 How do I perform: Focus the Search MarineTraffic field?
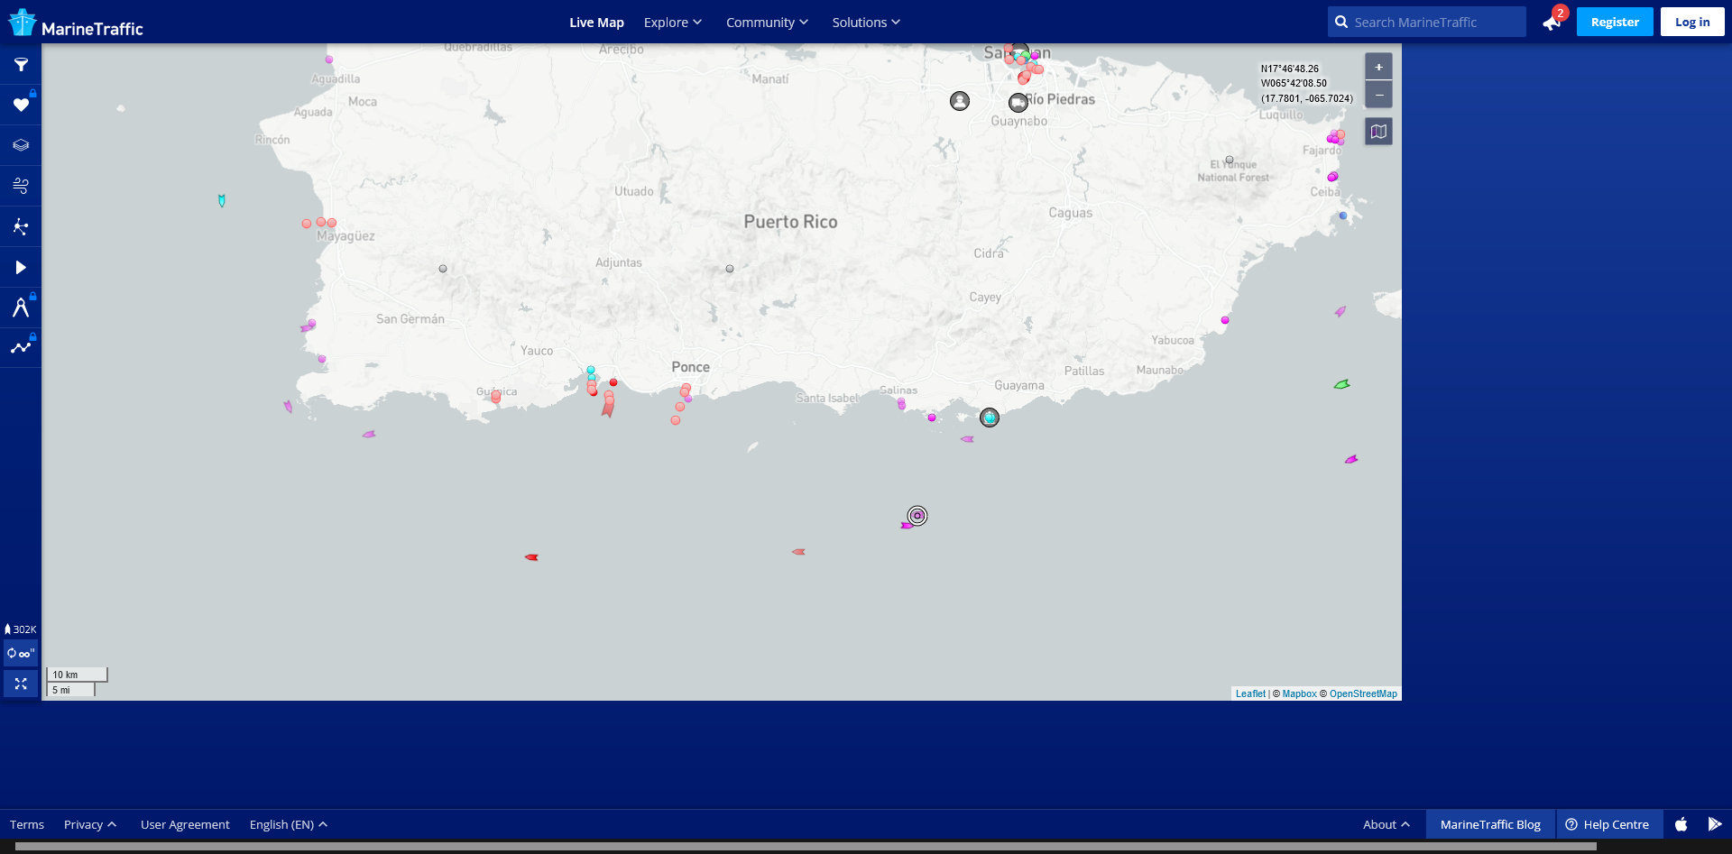(1427, 22)
